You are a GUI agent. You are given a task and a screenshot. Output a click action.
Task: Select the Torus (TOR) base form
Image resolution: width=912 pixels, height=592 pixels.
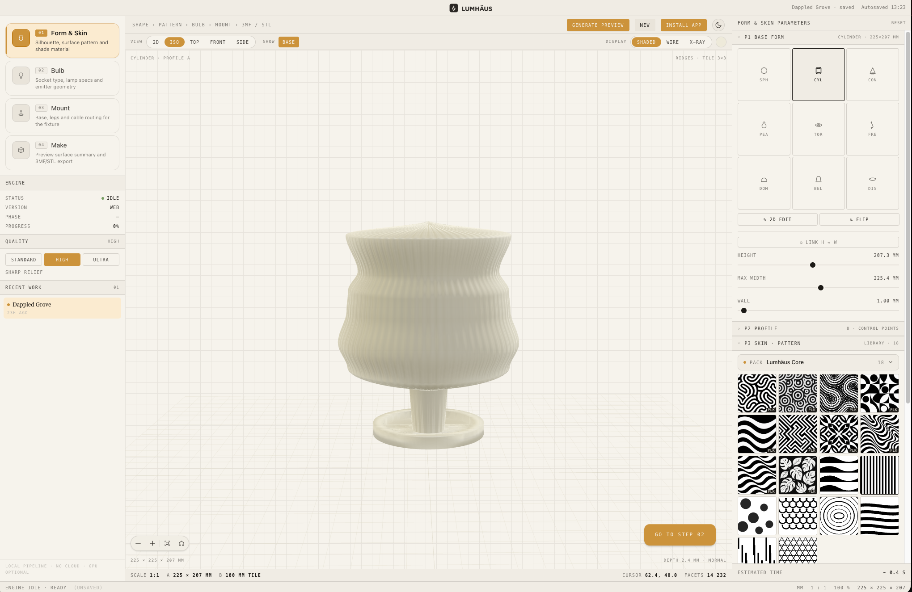818,129
